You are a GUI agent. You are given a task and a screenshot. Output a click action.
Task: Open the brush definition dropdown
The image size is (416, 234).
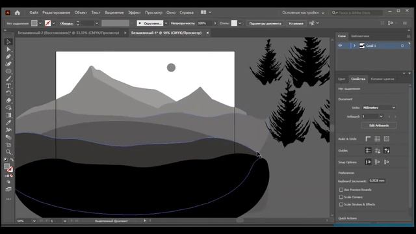pyautogui.click(x=166, y=23)
